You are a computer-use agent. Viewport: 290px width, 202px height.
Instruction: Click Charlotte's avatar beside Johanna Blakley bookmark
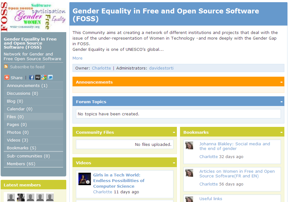(x=189, y=146)
